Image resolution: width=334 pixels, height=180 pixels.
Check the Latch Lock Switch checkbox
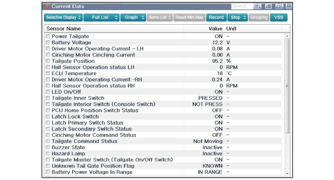click(48, 116)
